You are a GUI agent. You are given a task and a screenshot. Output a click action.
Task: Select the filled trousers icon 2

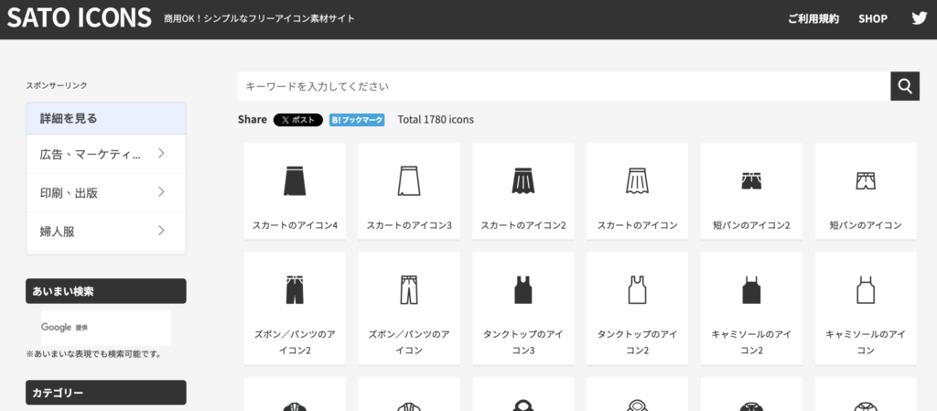click(x=295, y=290)
